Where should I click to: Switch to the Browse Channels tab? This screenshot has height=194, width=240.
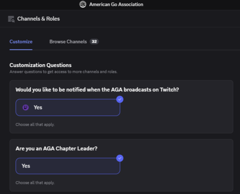pos(68,41)
